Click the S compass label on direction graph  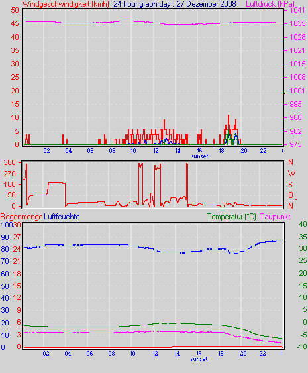pos(290,185)
